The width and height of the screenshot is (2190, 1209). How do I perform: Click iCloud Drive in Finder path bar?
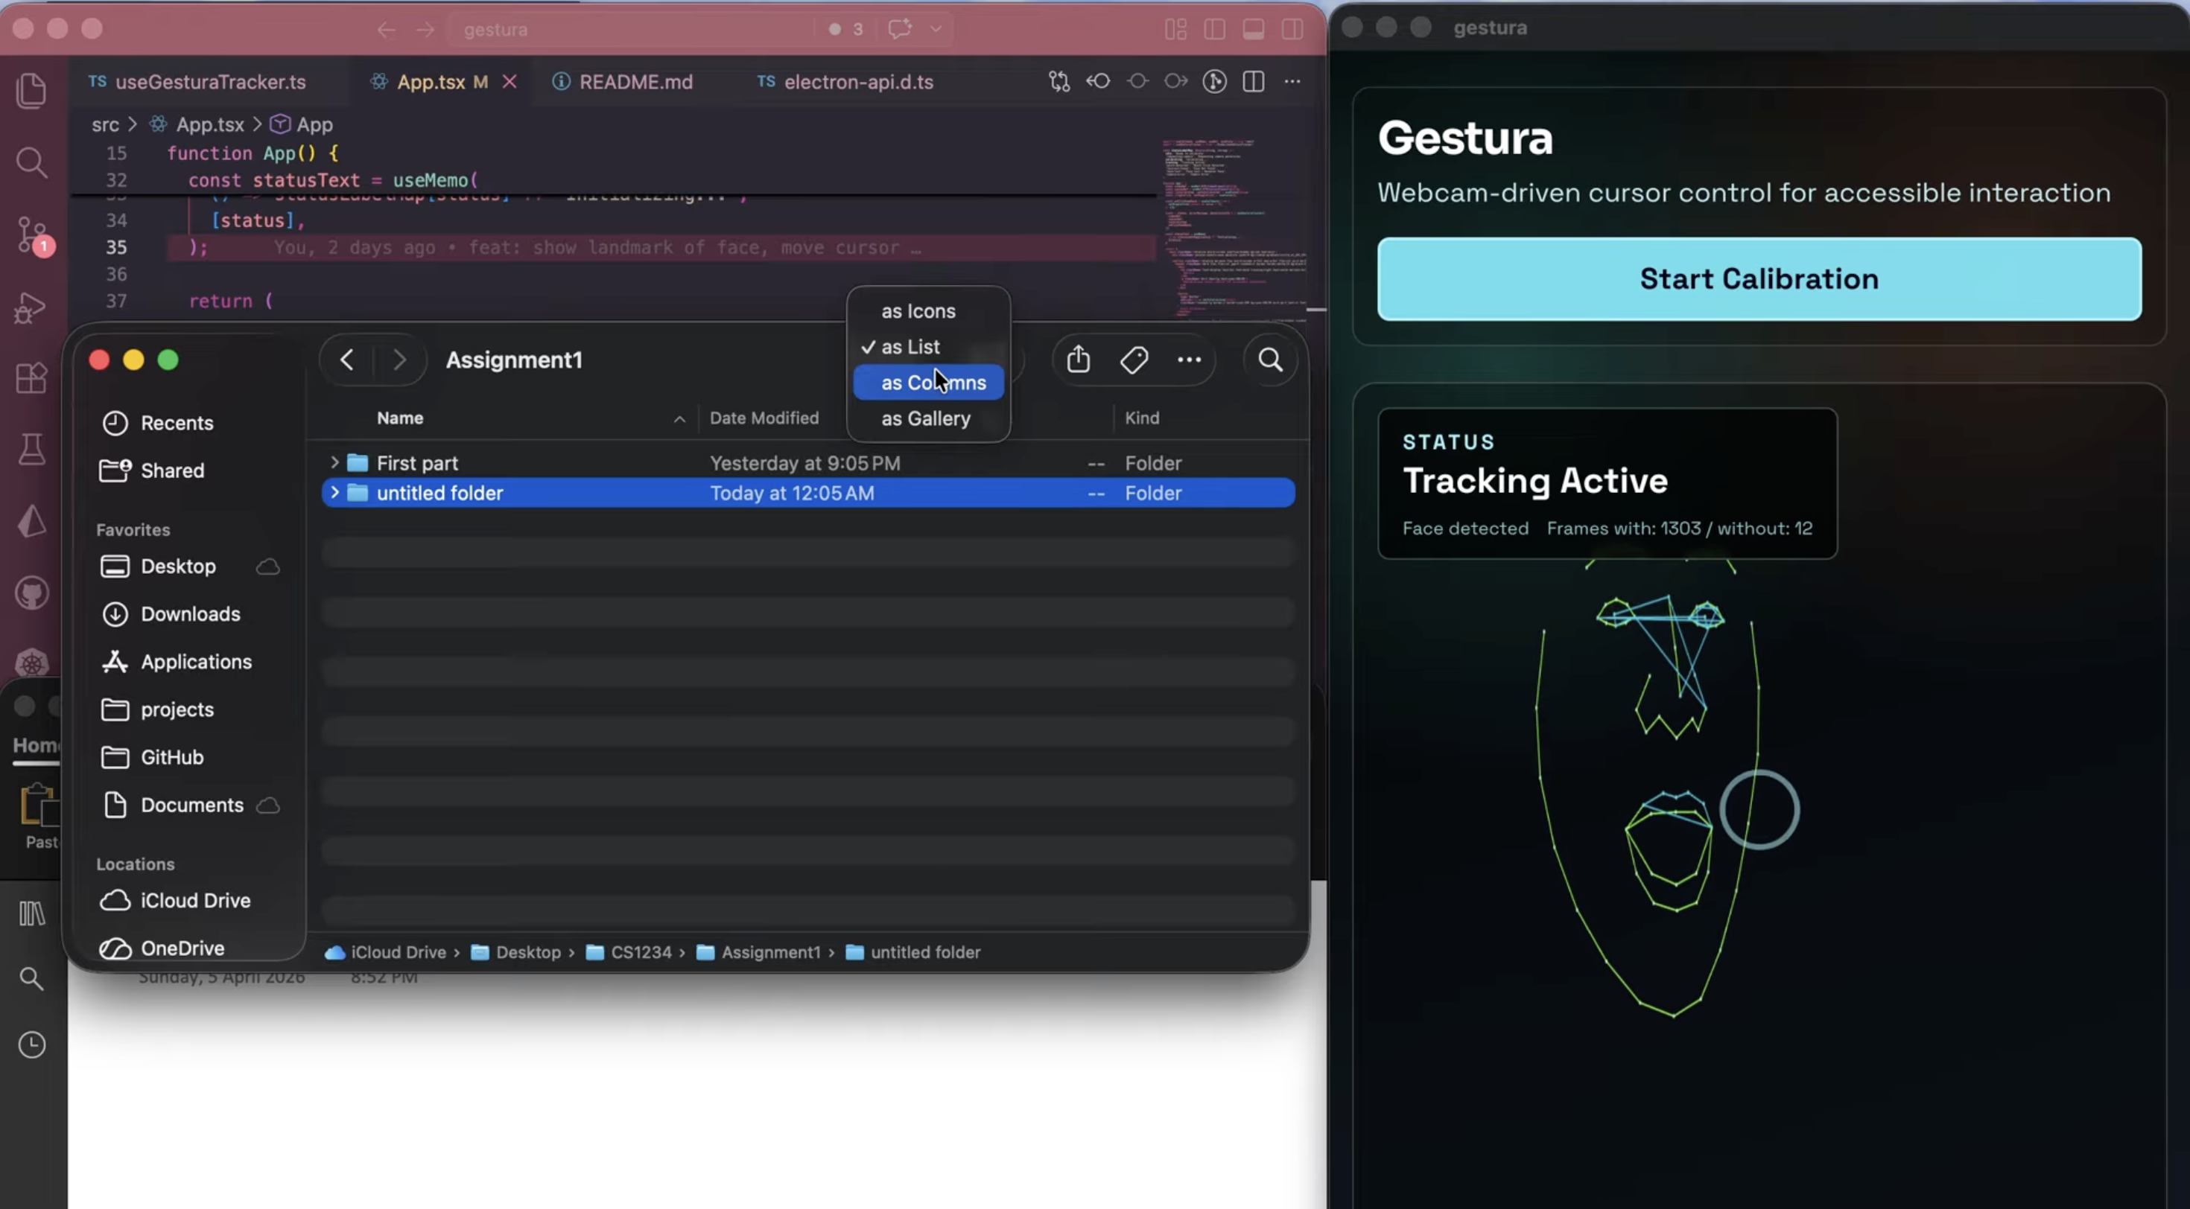coord(386,952)
